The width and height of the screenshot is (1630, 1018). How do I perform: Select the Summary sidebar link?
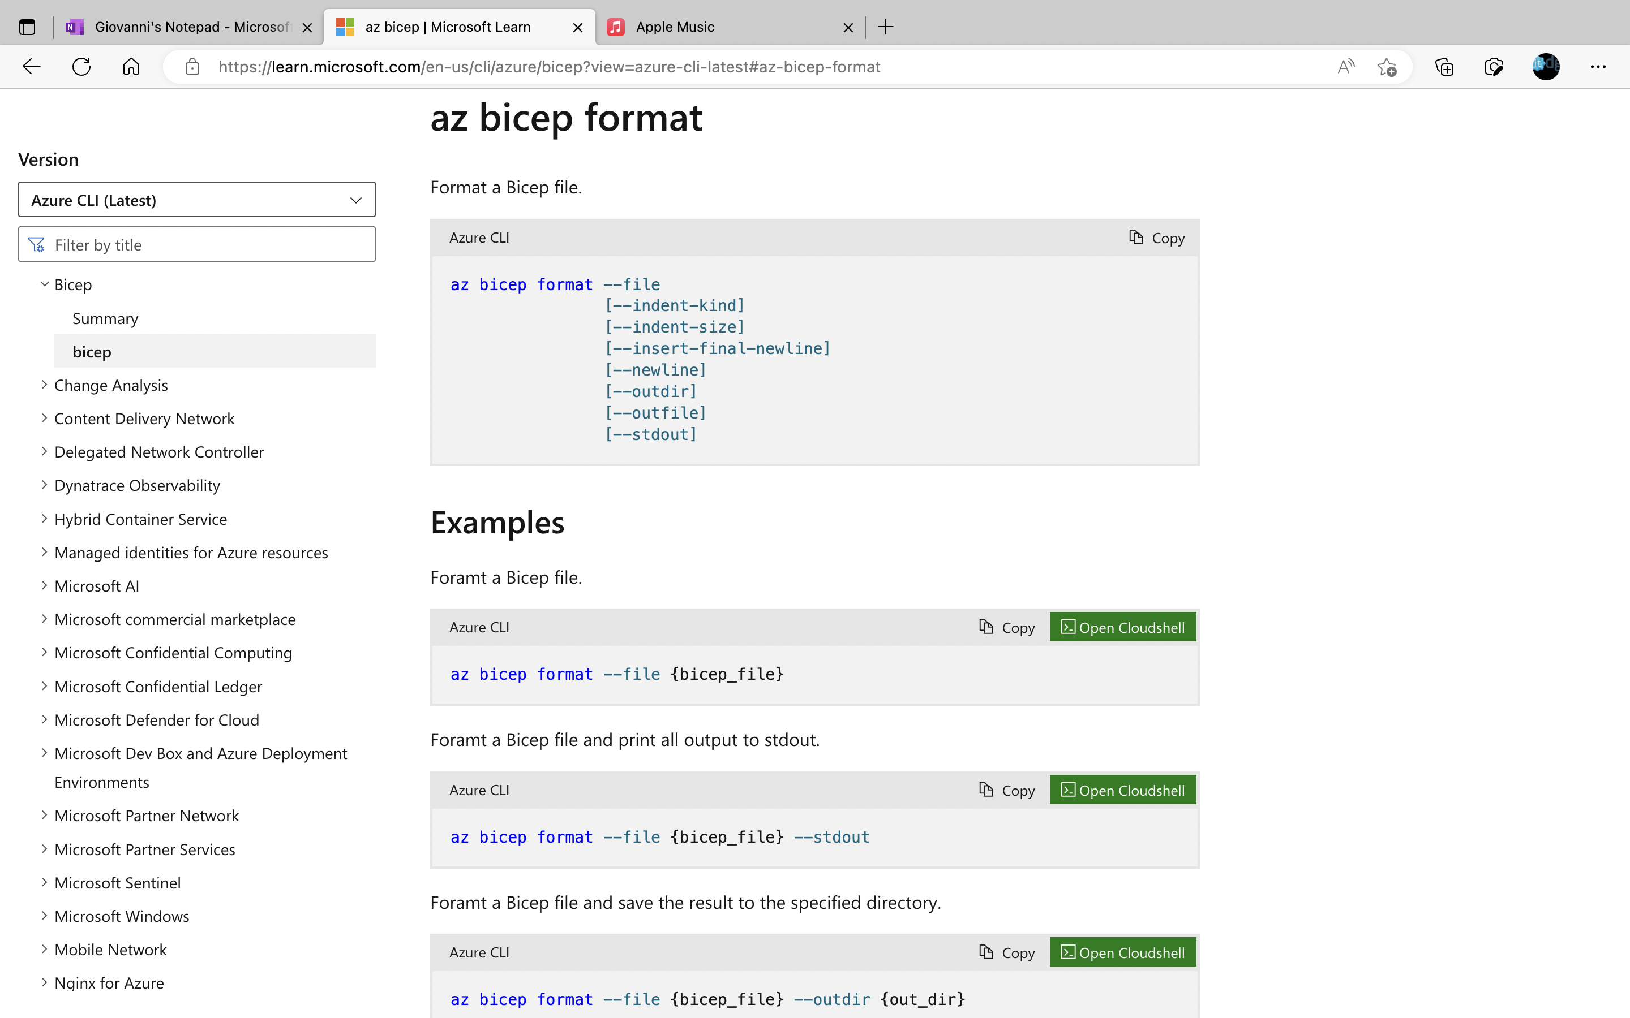pyautogui.click(x=104, y=318)
